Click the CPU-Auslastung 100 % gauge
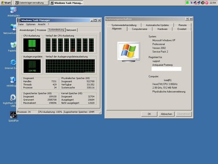 point(32,45)
